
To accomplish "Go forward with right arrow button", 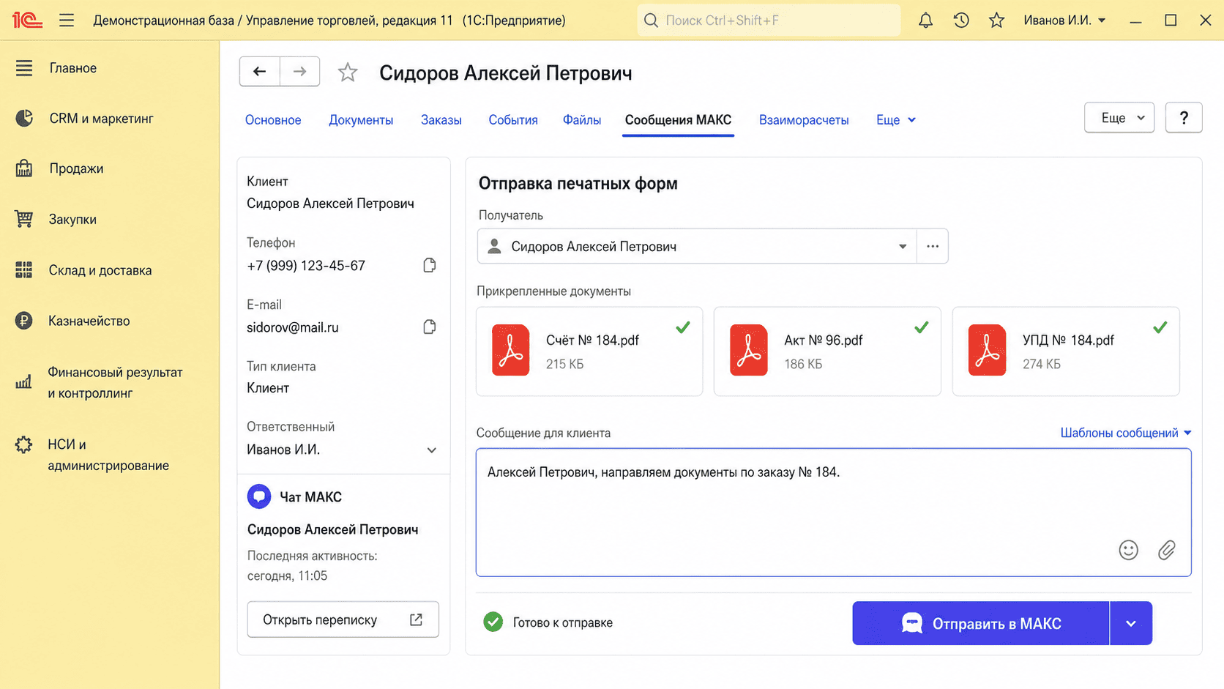I will pyautogui.click(x=299, y=71).
